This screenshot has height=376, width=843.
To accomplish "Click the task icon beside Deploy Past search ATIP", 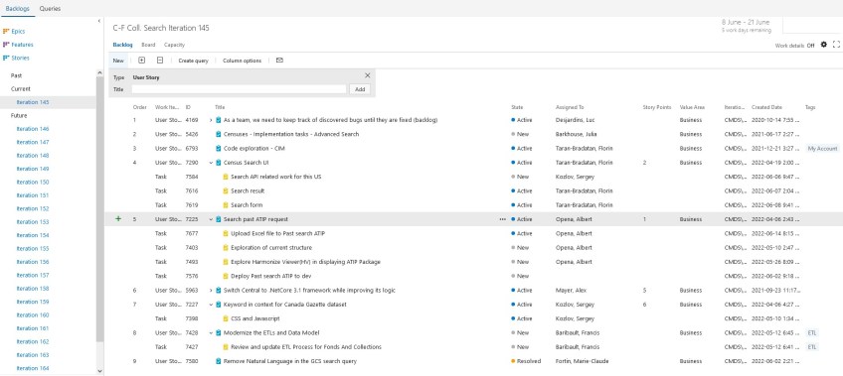I will pos(226,276).
